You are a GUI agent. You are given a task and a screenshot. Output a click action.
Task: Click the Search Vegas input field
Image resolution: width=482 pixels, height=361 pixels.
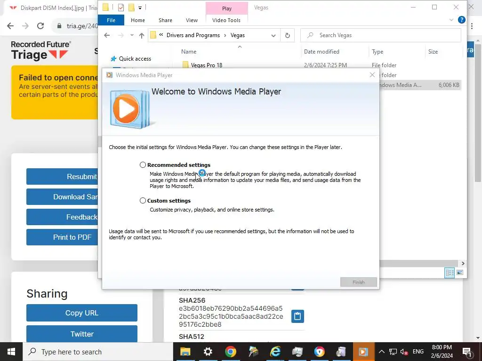pyautogui.click(x=380, y=35)
